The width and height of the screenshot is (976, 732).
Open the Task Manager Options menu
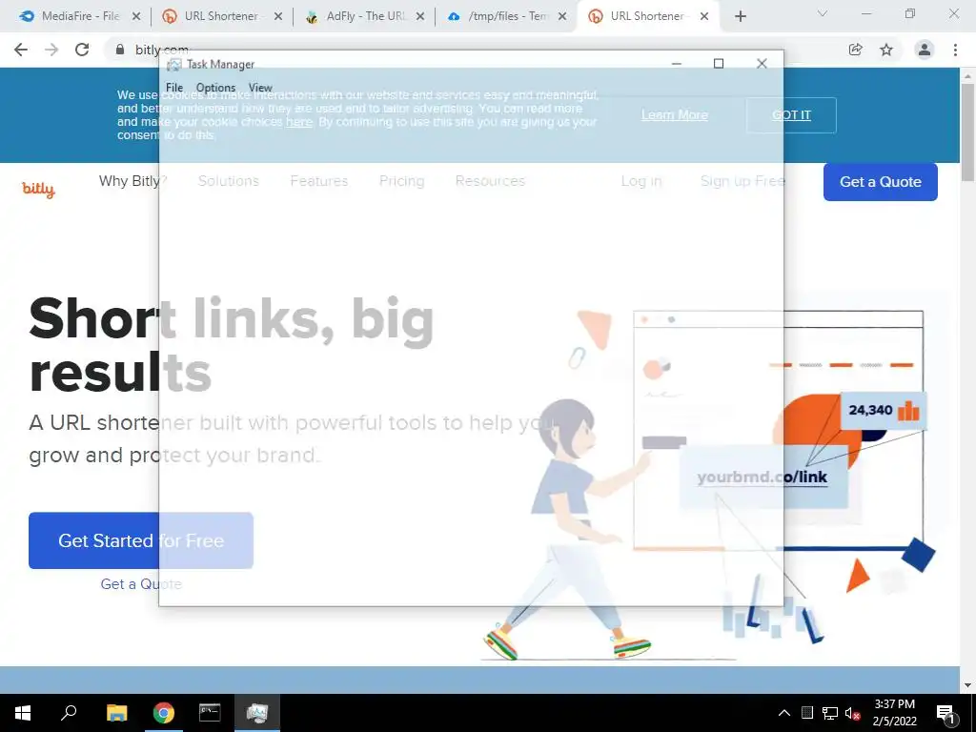click(216, 88)
